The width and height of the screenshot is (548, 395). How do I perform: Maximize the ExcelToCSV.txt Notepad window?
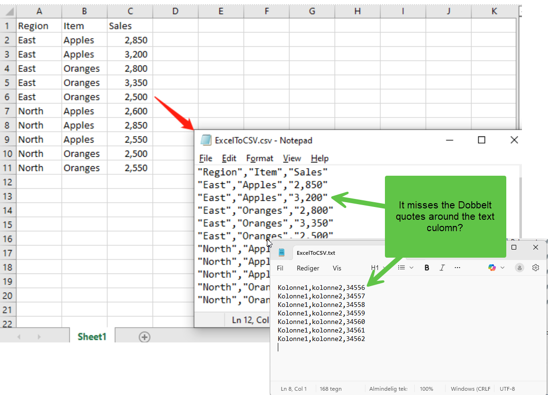pyautogui.click(x=514, y=247)
